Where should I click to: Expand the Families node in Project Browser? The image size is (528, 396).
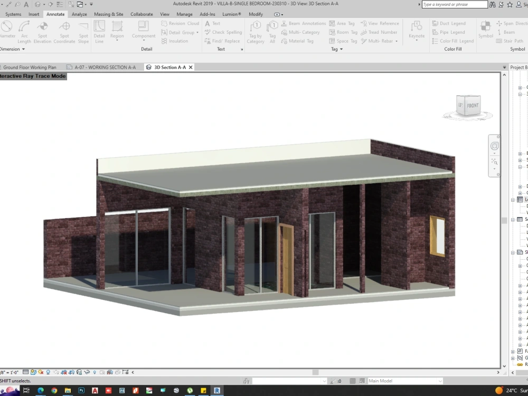[x=513, y=351]
